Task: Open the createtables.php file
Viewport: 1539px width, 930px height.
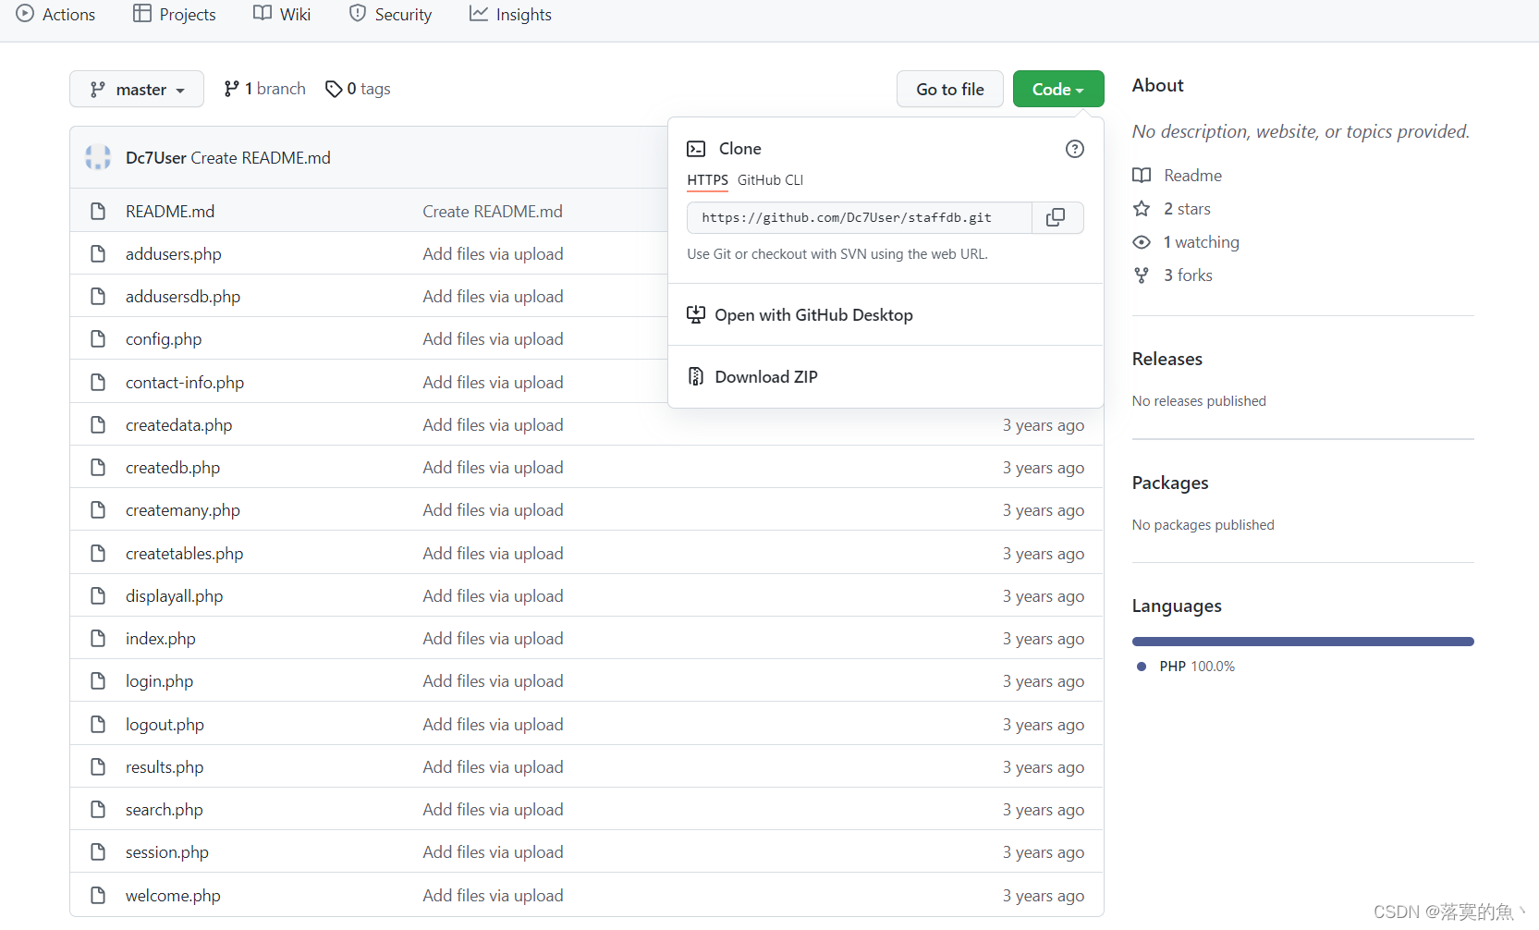Action: [185, 554]
